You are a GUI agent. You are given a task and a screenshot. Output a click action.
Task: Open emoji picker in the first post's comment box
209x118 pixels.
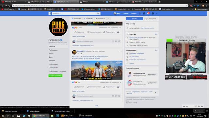coord(113,41)
